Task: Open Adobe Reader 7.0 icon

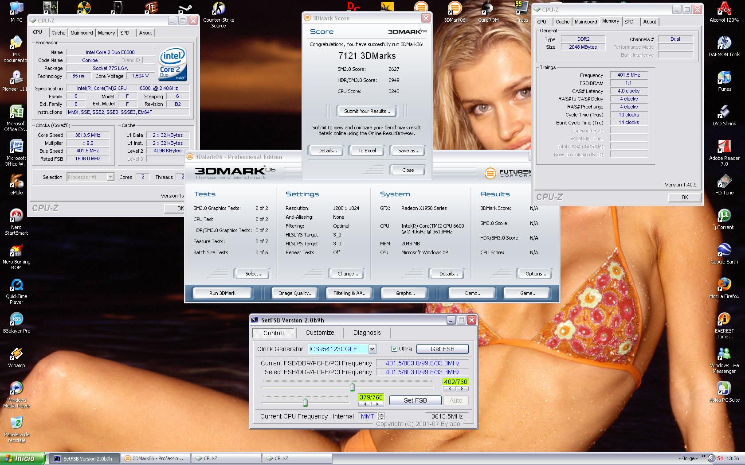Action: [724, 153]
